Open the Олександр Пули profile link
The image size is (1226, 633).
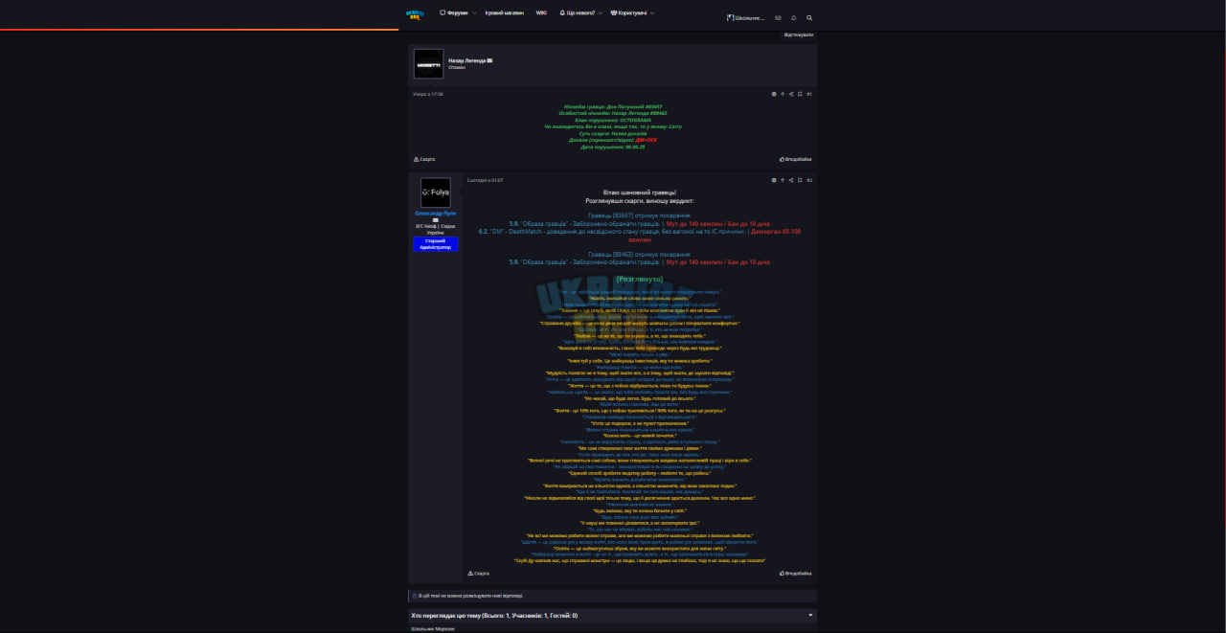[436, 213]
